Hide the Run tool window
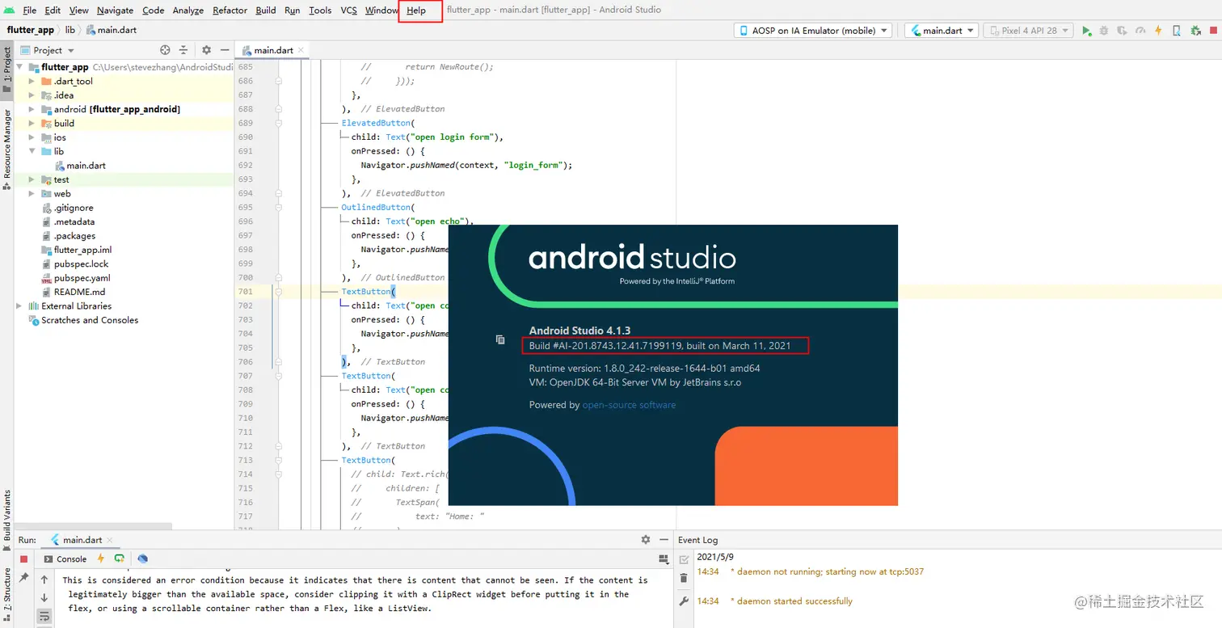This screenshot has width=1222, height=628. click(x=663, y=539)
